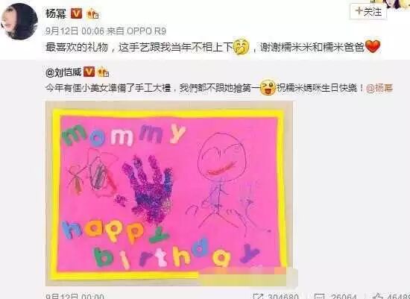Enlarge the pink happy birthday card image
This screenshot has width=410, height=299.
pyautogui.click(x=171, y=193)
